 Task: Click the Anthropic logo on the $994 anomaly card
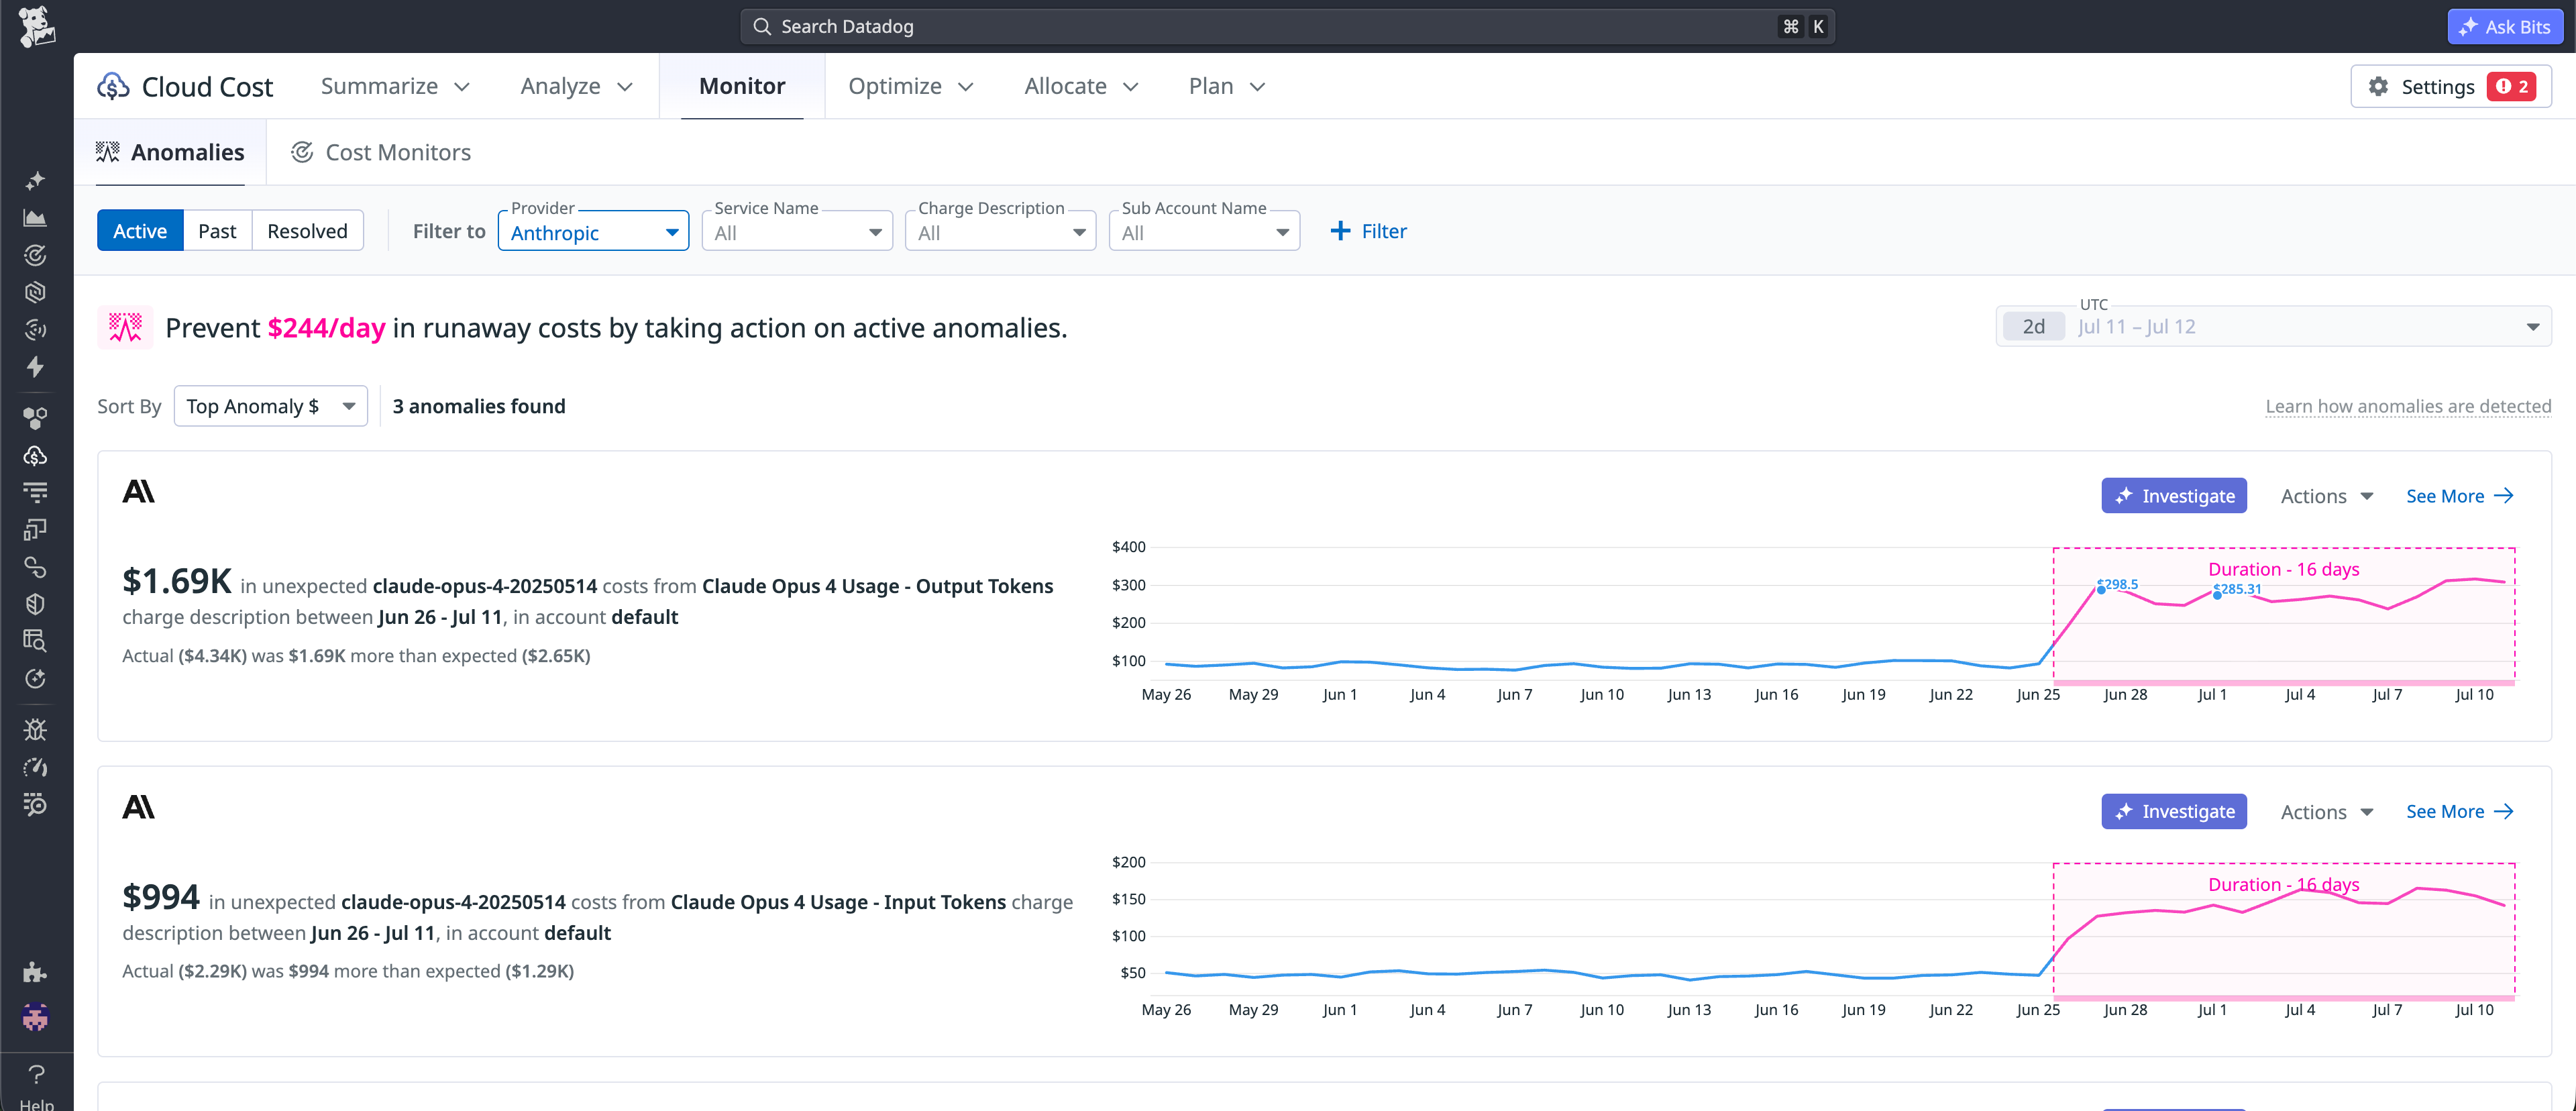coord(138,807)
